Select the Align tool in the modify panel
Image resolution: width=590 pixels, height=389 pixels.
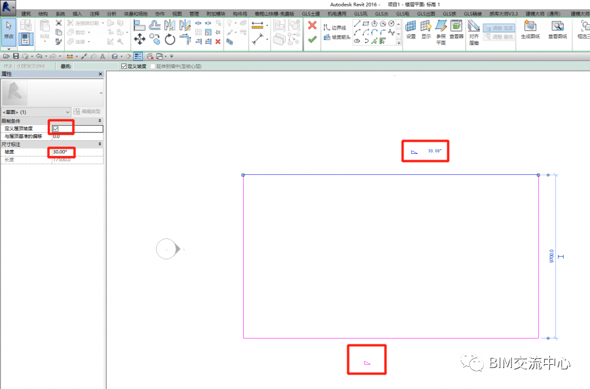pyautogui.click(x=139, y=25)
